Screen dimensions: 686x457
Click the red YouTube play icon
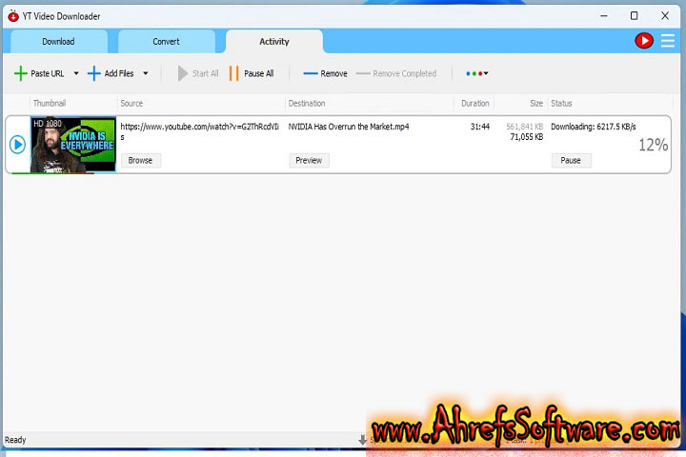644,41
